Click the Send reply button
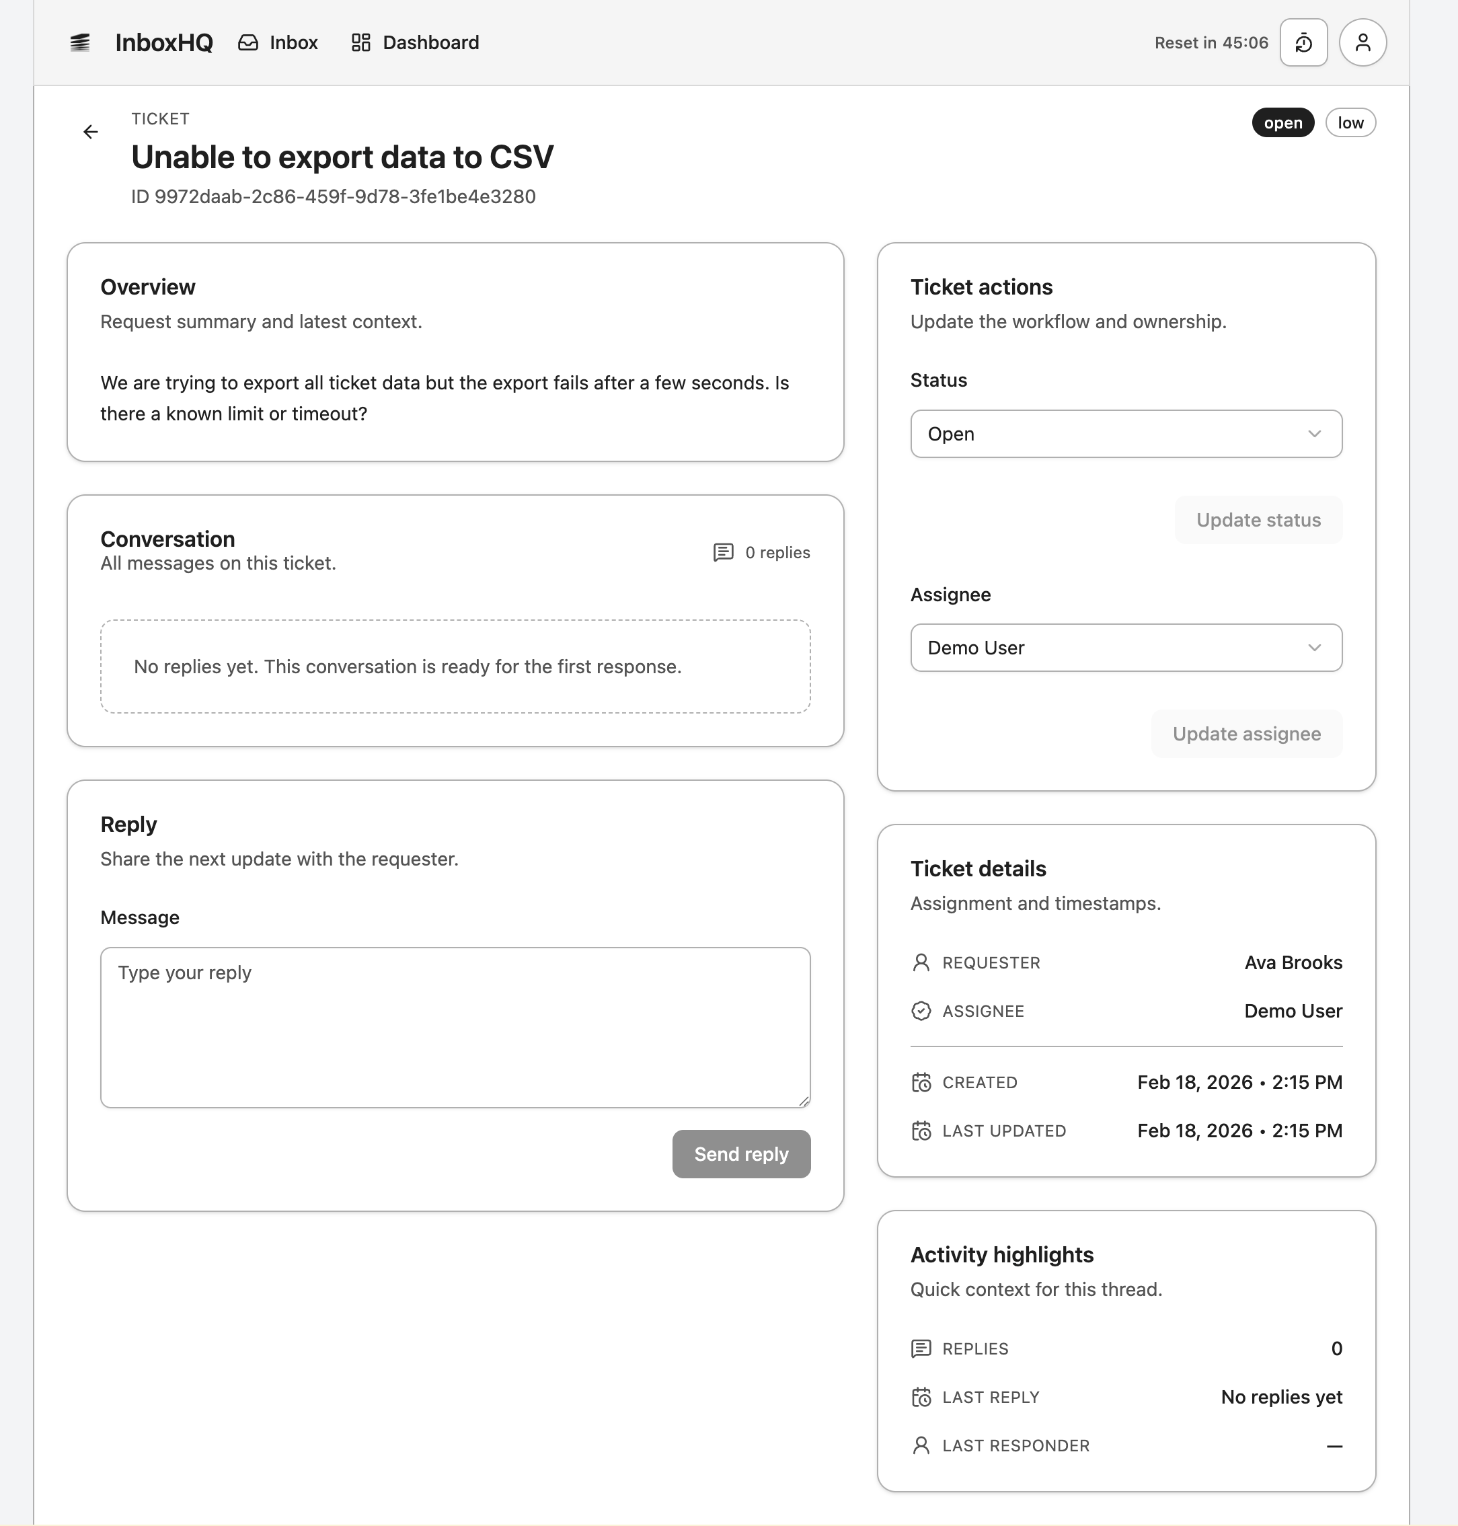Screen dimensions: 1458x1526 (740, 1154)
